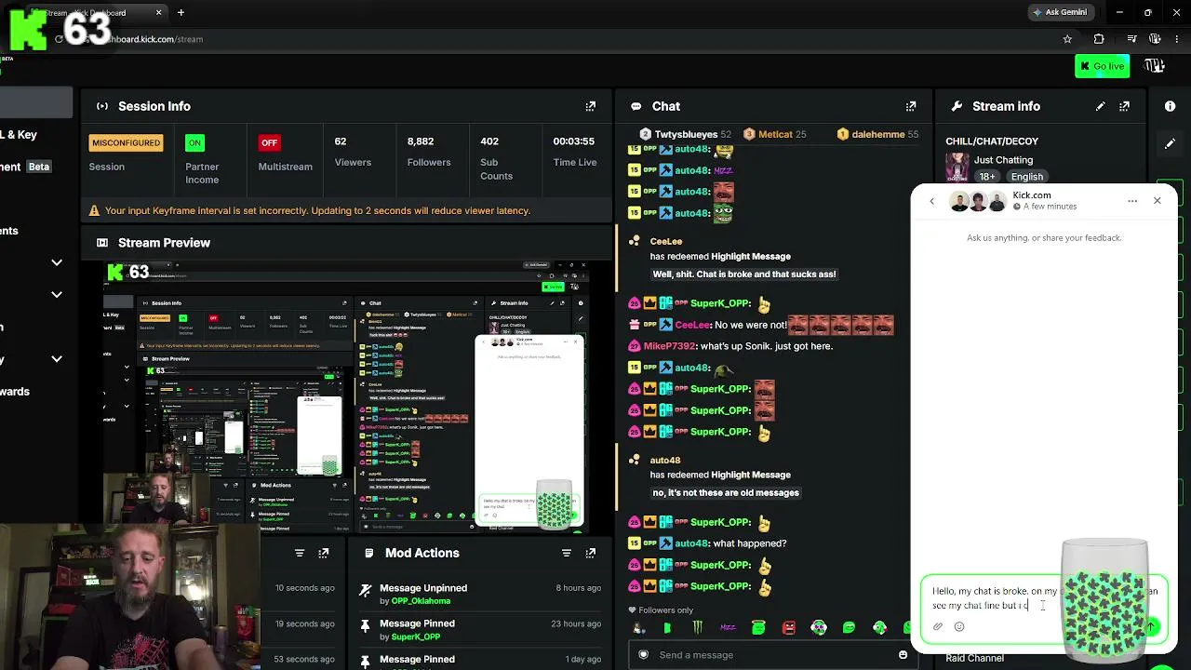
Task: Toggle the Partner Income ON badge
Action: point(194,143)
